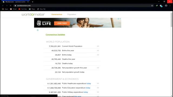Open the Maps bookmark
This screenshot has height=97, width=173.
(32, 9)
